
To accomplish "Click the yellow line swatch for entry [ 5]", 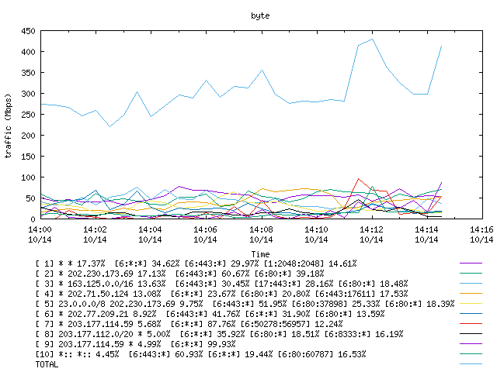I will [471, 304].
